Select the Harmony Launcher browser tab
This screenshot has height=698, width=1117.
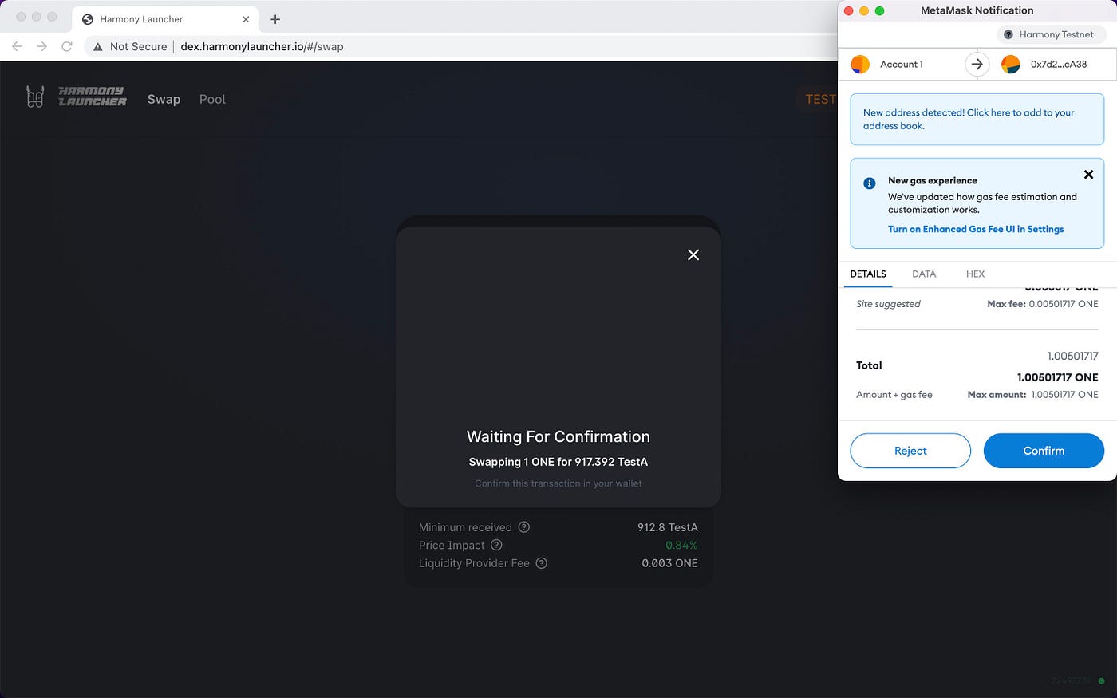(165, 19)
